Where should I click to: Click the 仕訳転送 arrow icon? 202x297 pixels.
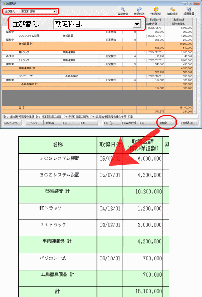139,11
